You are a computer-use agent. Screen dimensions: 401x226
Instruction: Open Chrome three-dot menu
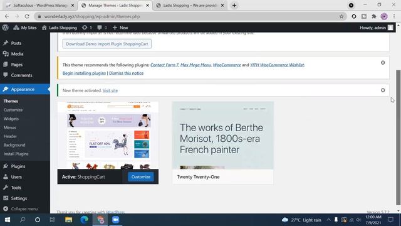coord(394,16)
